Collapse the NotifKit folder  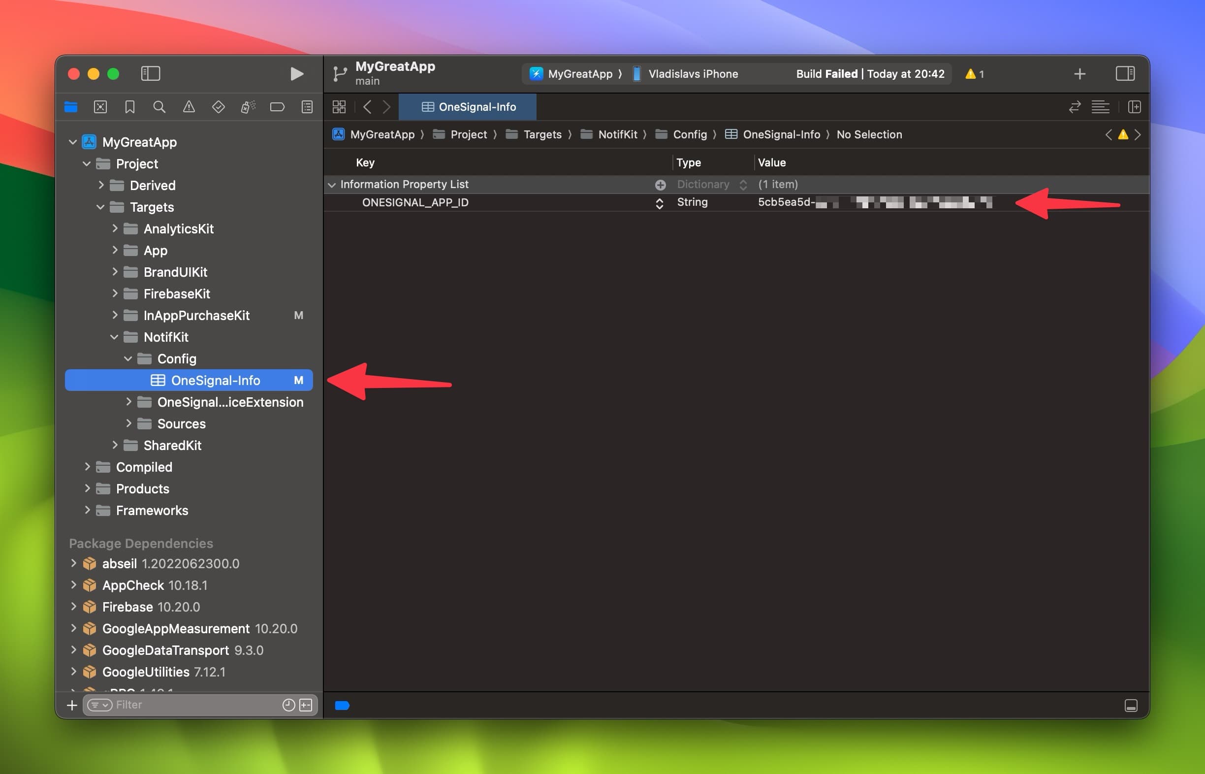click(114, 337)
